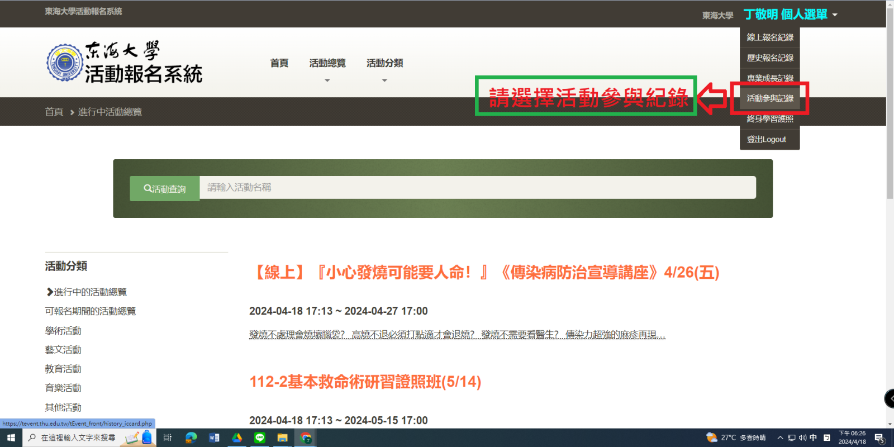
Task: Open LINE app from the taskbar
Action: tap(260, 438)
